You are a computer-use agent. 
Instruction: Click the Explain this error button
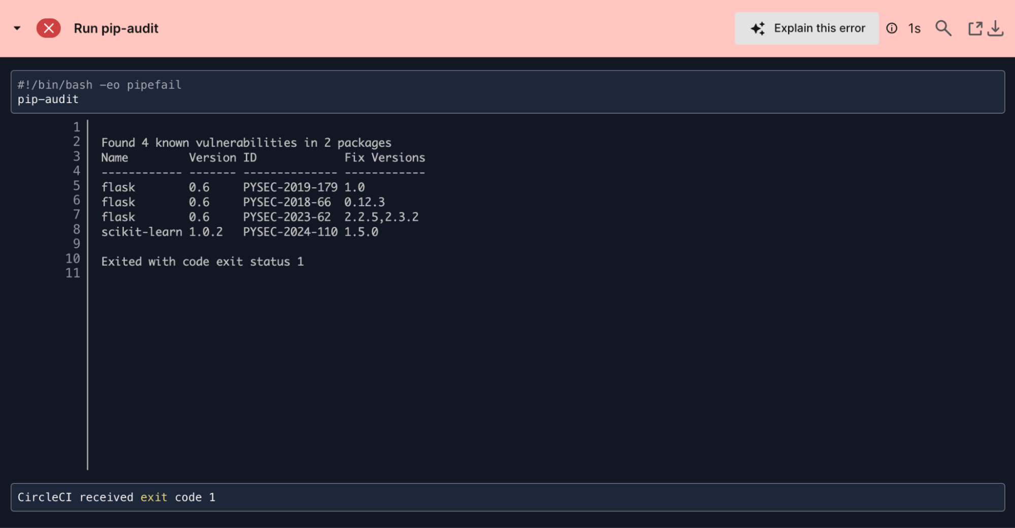click(x=807, y=28)
